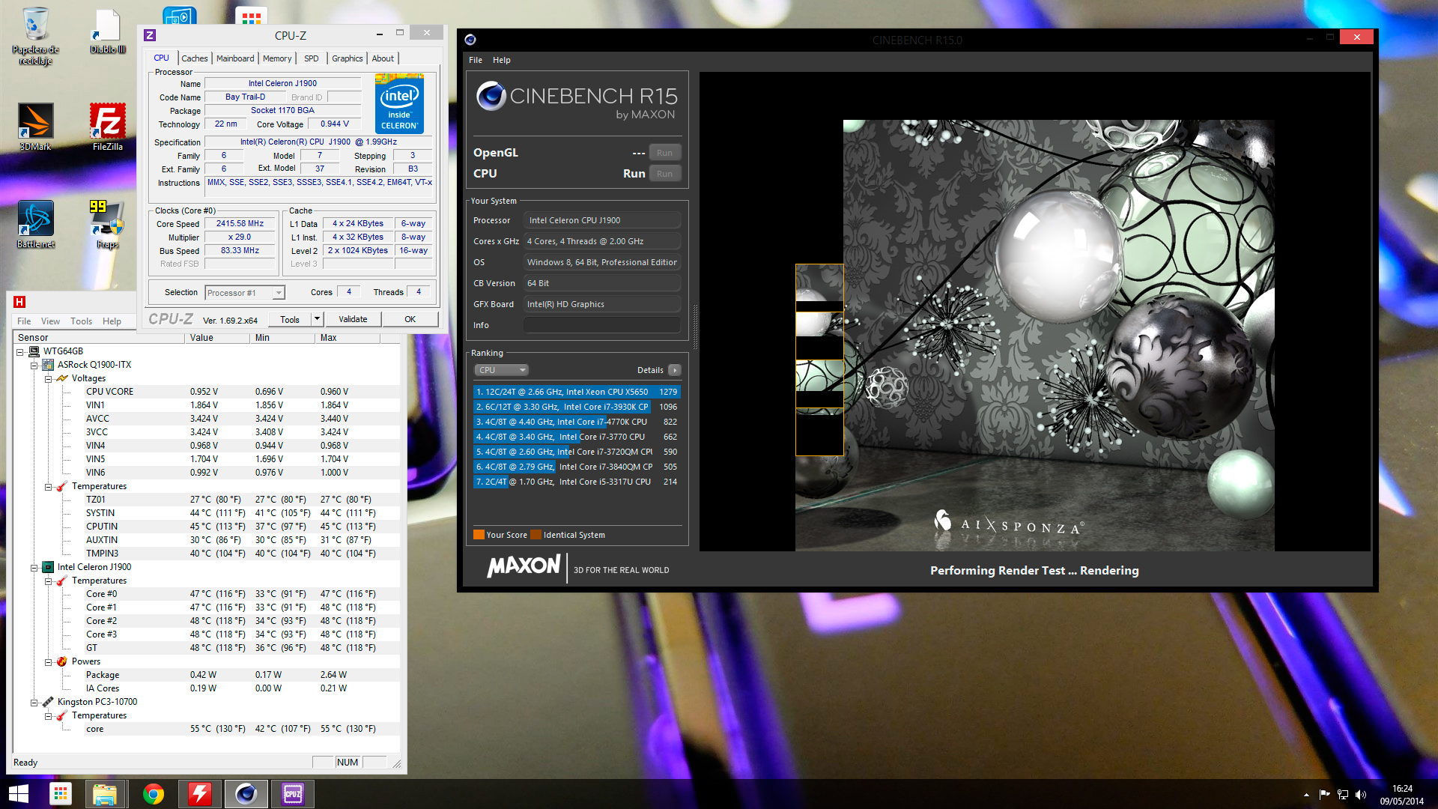Open Processor #1 selection dropdown
This screenshot has width=1438, height=809.
point(279,293)
